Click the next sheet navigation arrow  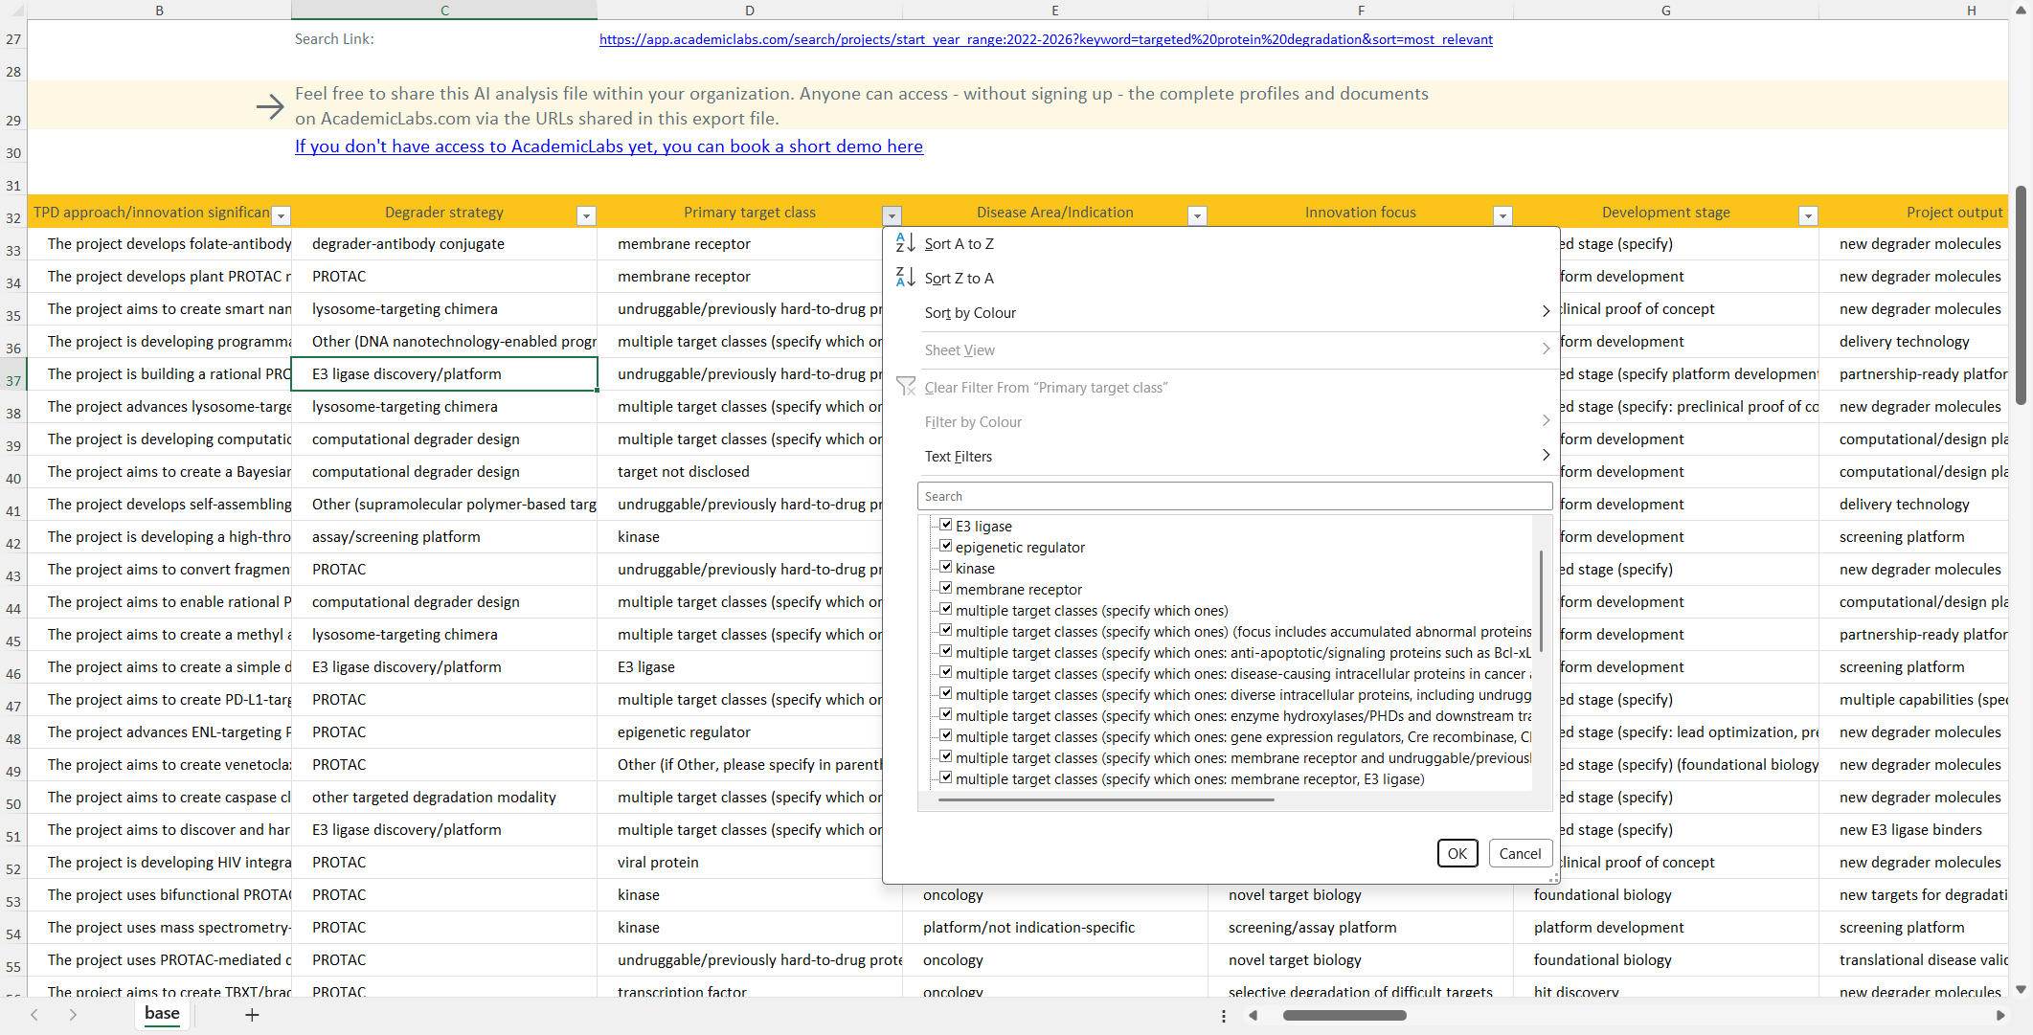(73, 1015)
